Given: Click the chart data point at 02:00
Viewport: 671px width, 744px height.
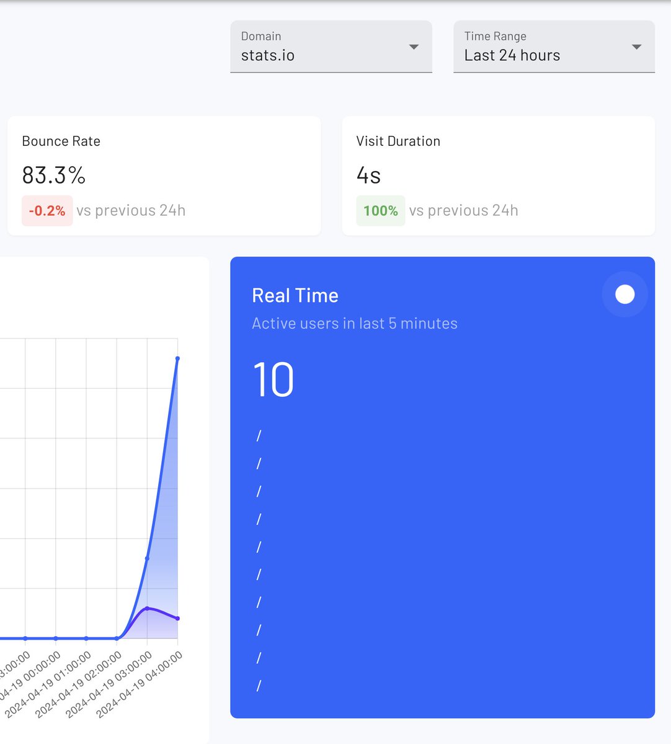Looking at the screenshot, I should click(117, 638).
